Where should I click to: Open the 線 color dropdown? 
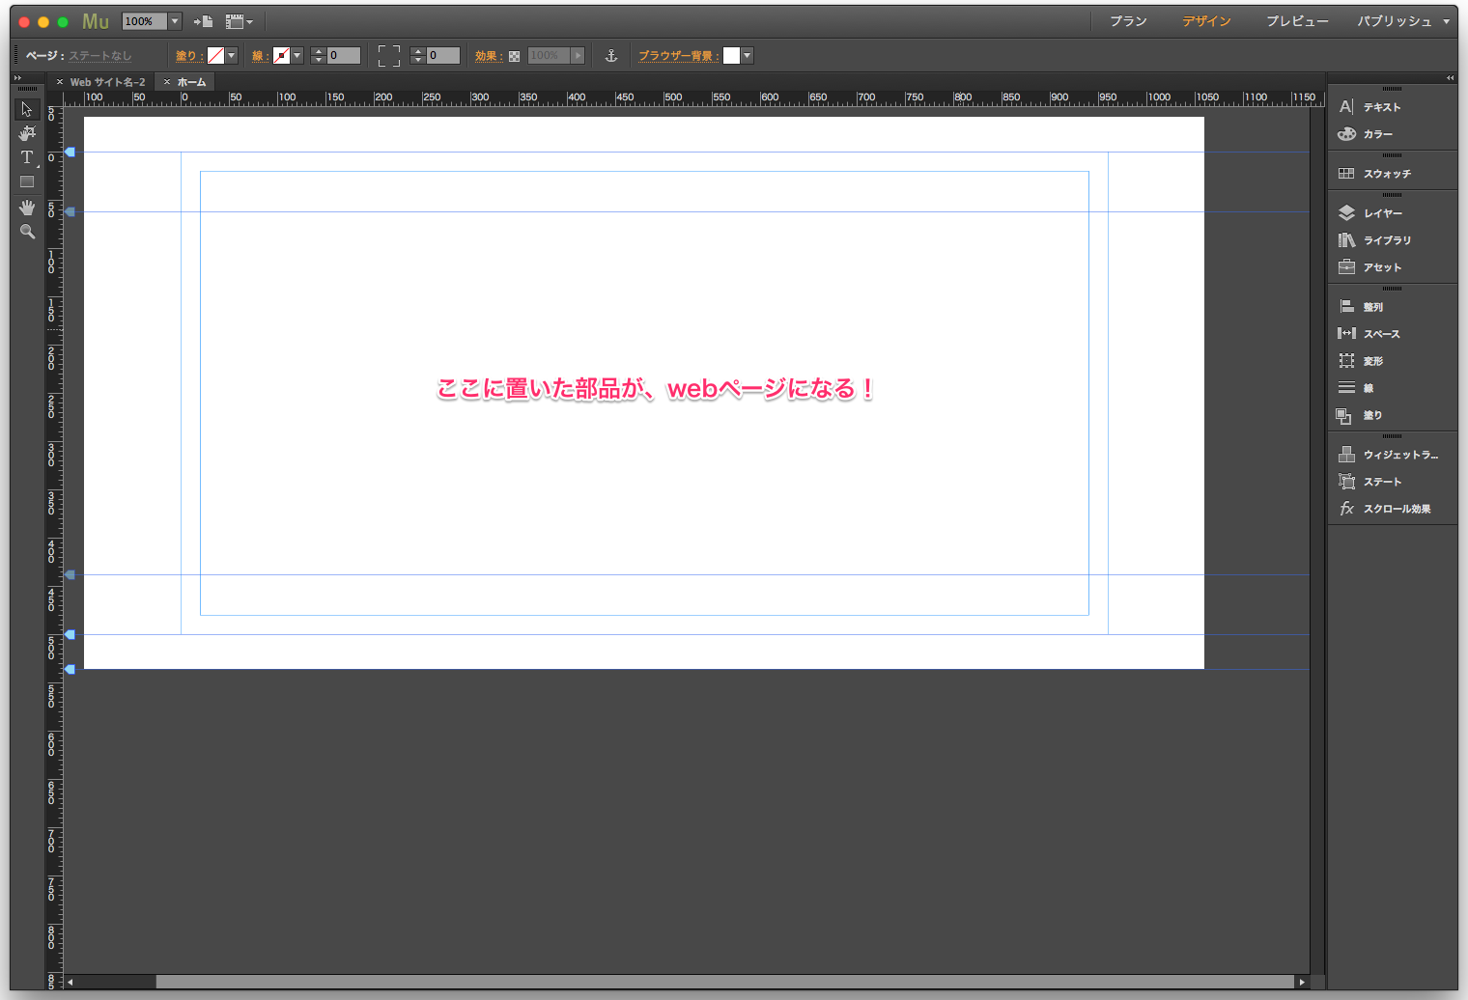pos(296,55)
